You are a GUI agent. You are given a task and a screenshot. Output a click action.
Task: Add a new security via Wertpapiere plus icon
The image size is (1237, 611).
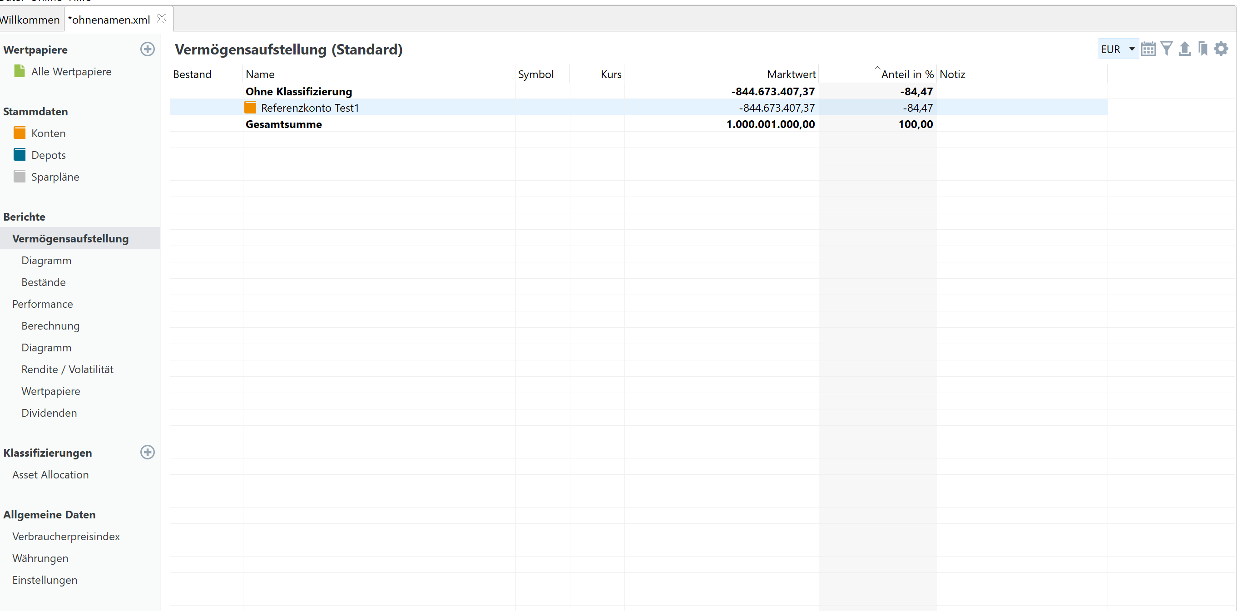click(x=148, y=49)
